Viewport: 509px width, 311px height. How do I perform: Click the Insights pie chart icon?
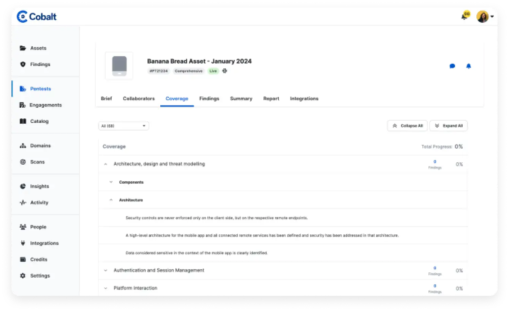tap(23, 186)
